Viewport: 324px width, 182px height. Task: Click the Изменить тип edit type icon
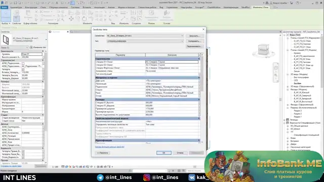click(31, 48)
